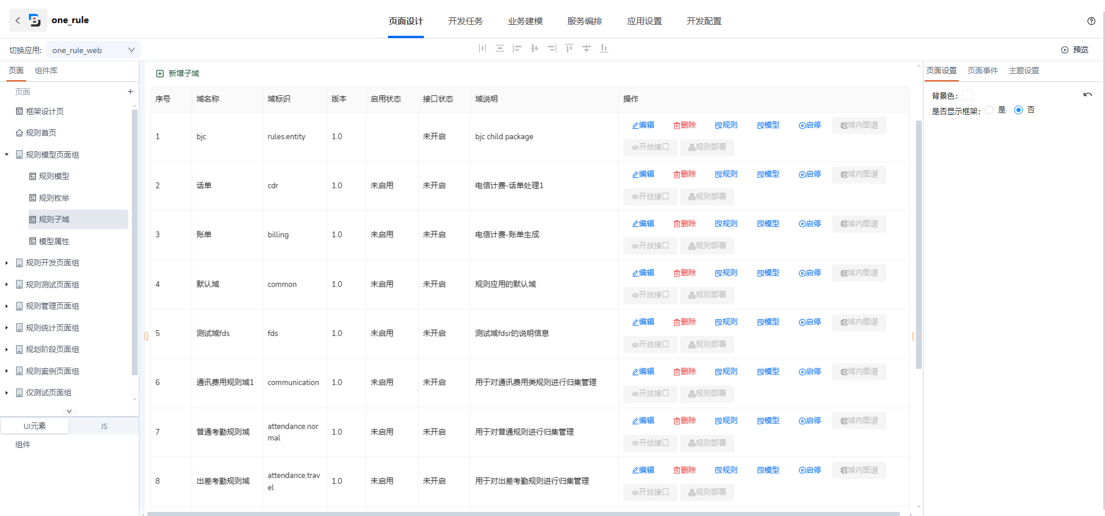Switch to the 业务建模 top tab

525,21
